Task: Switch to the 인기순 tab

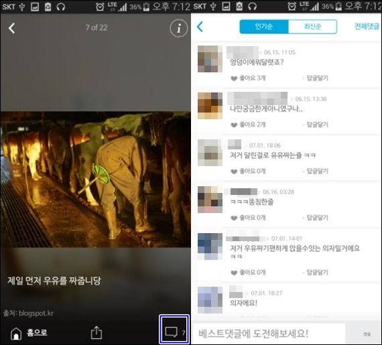Action: tap(264, 27)
